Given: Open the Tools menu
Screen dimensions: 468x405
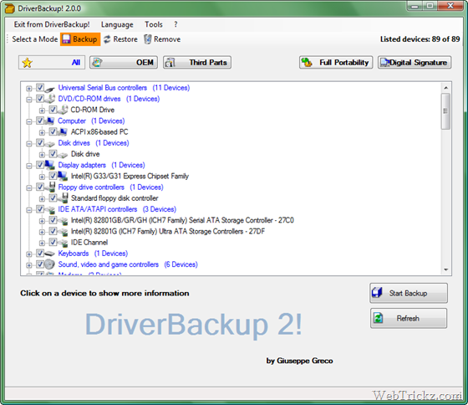Looking at the screenshot, I should click(x=154, y=24).
